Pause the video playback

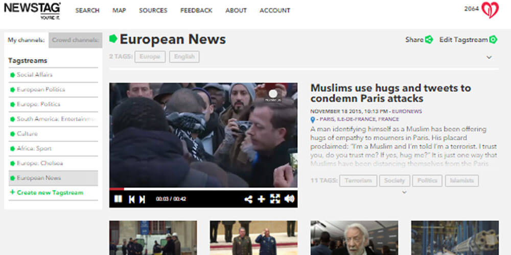click(x=118, y=199)
